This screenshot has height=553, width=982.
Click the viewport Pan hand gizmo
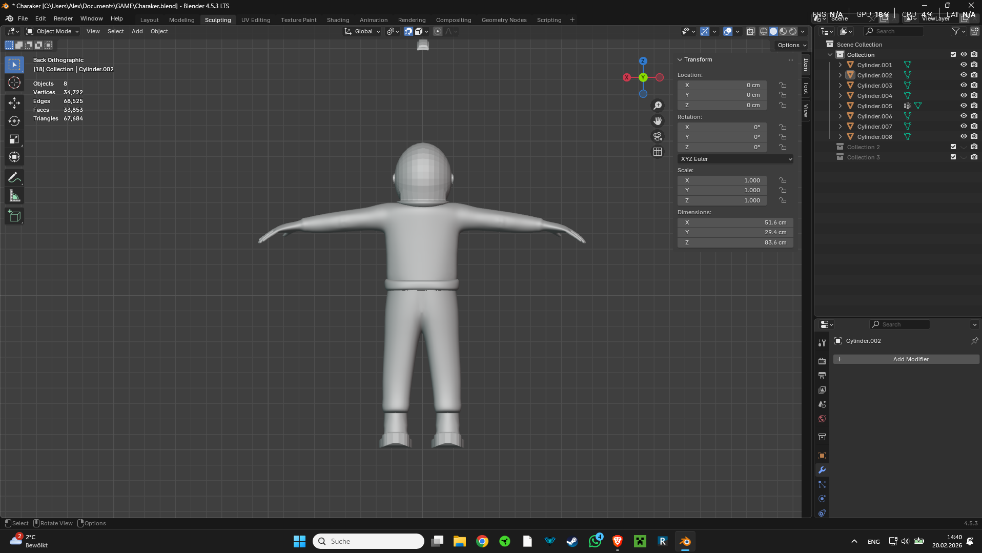(658, 121)
